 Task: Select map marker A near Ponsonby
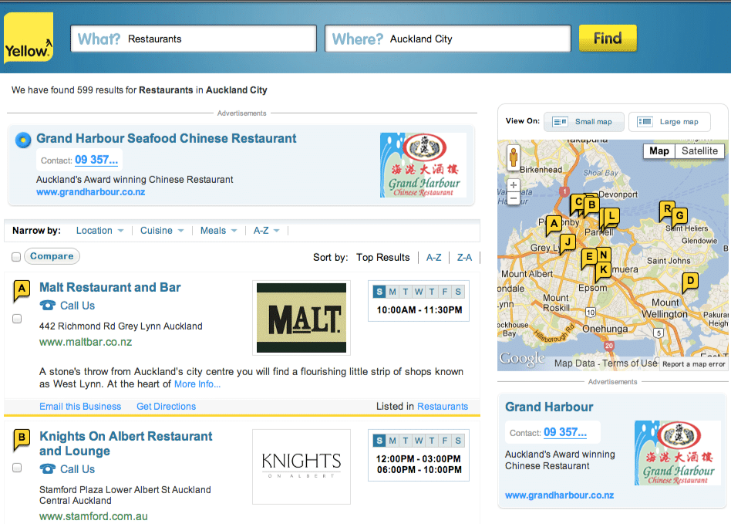[554, 225]
